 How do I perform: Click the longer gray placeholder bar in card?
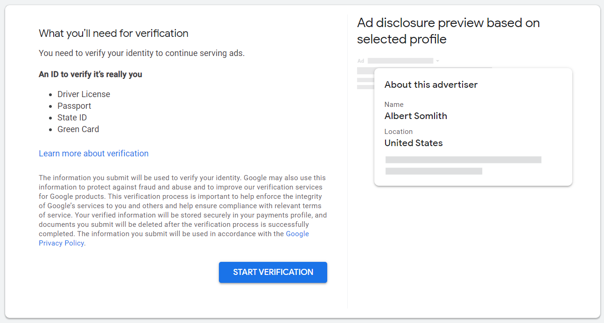(x=463, y=160)
